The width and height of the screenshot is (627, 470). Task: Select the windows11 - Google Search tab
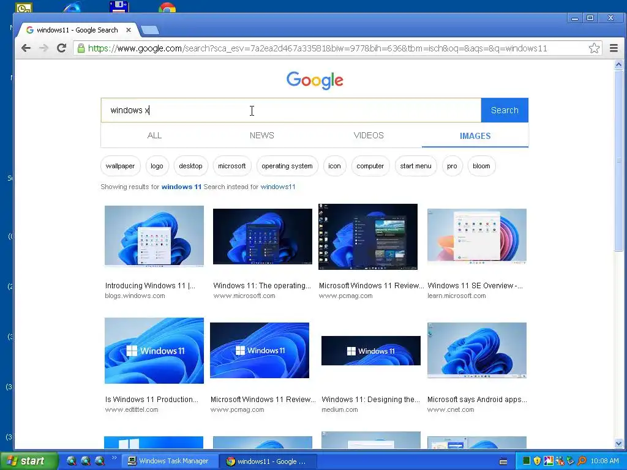[77, 30]
